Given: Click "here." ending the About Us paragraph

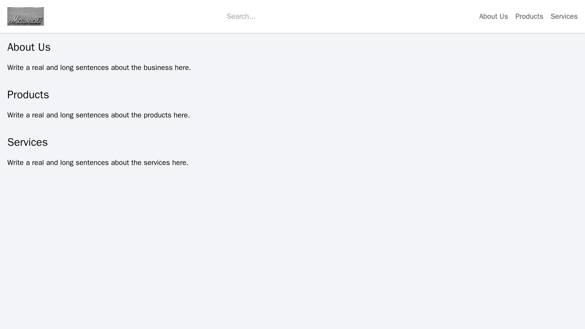Looking at the screenshot, I should click(183, 68).
